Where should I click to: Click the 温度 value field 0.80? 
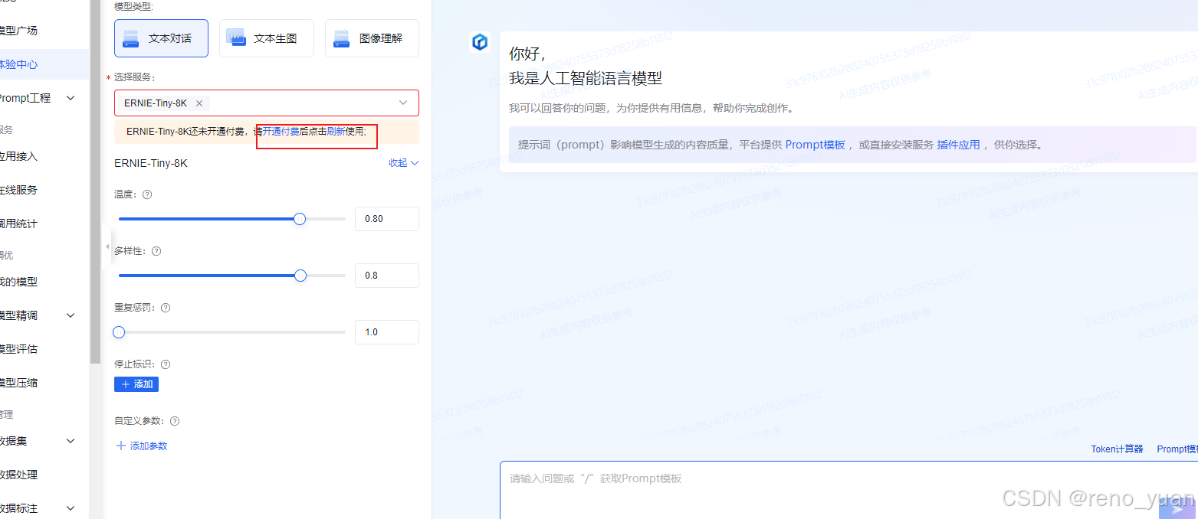[x=387, y=219]
